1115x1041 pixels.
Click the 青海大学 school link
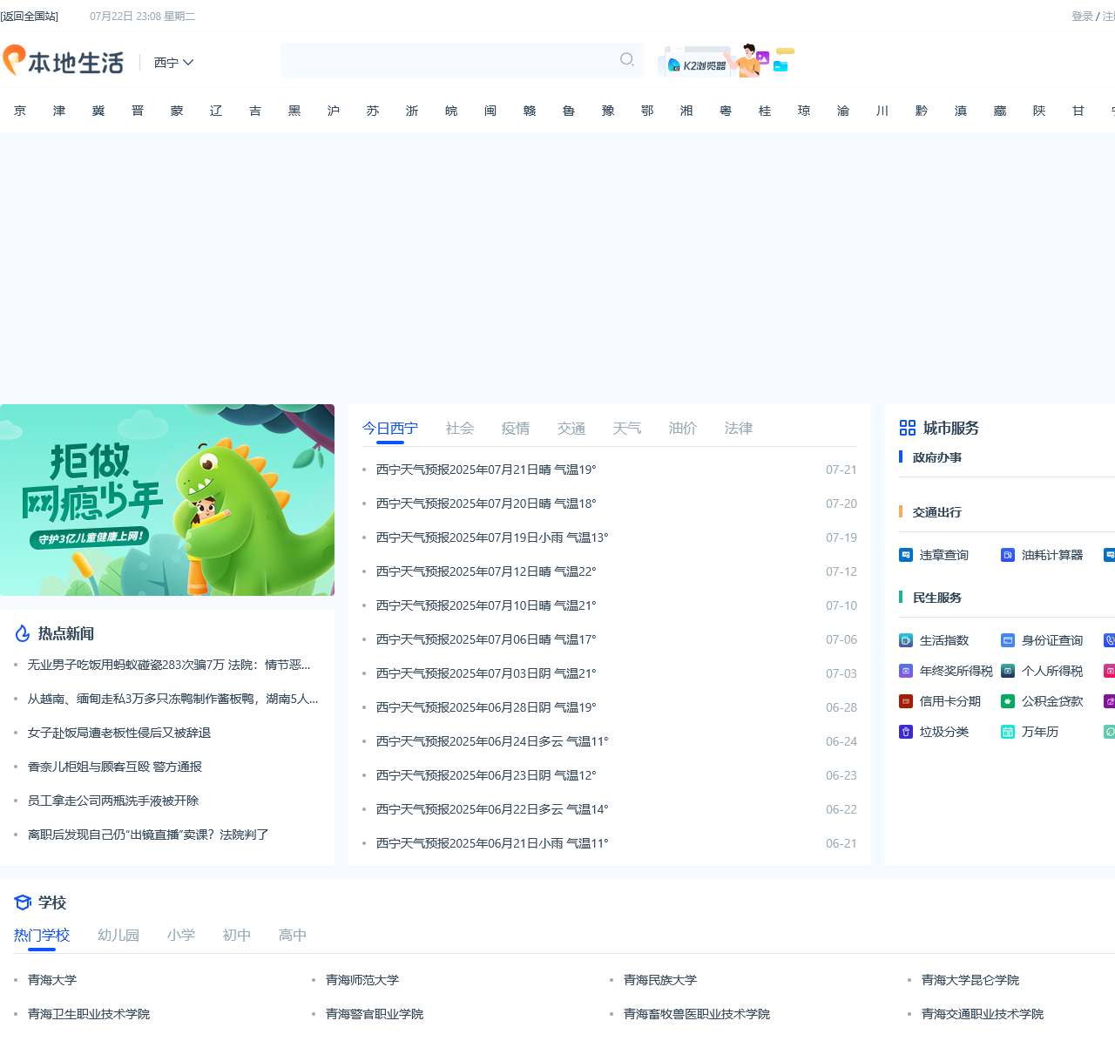(x=51, y=979)
